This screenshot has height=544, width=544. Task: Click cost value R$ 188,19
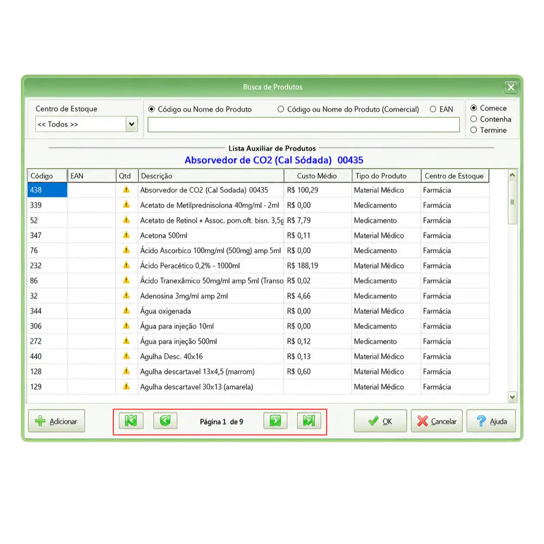click(x=302, y=265)
